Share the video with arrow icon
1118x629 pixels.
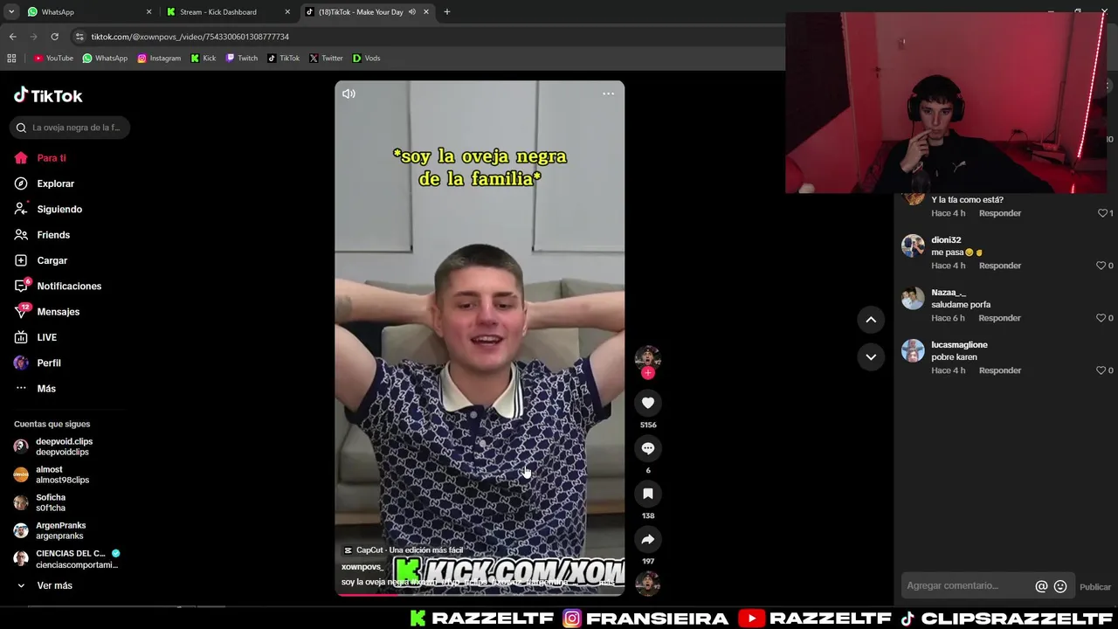(x=647, y=539)
